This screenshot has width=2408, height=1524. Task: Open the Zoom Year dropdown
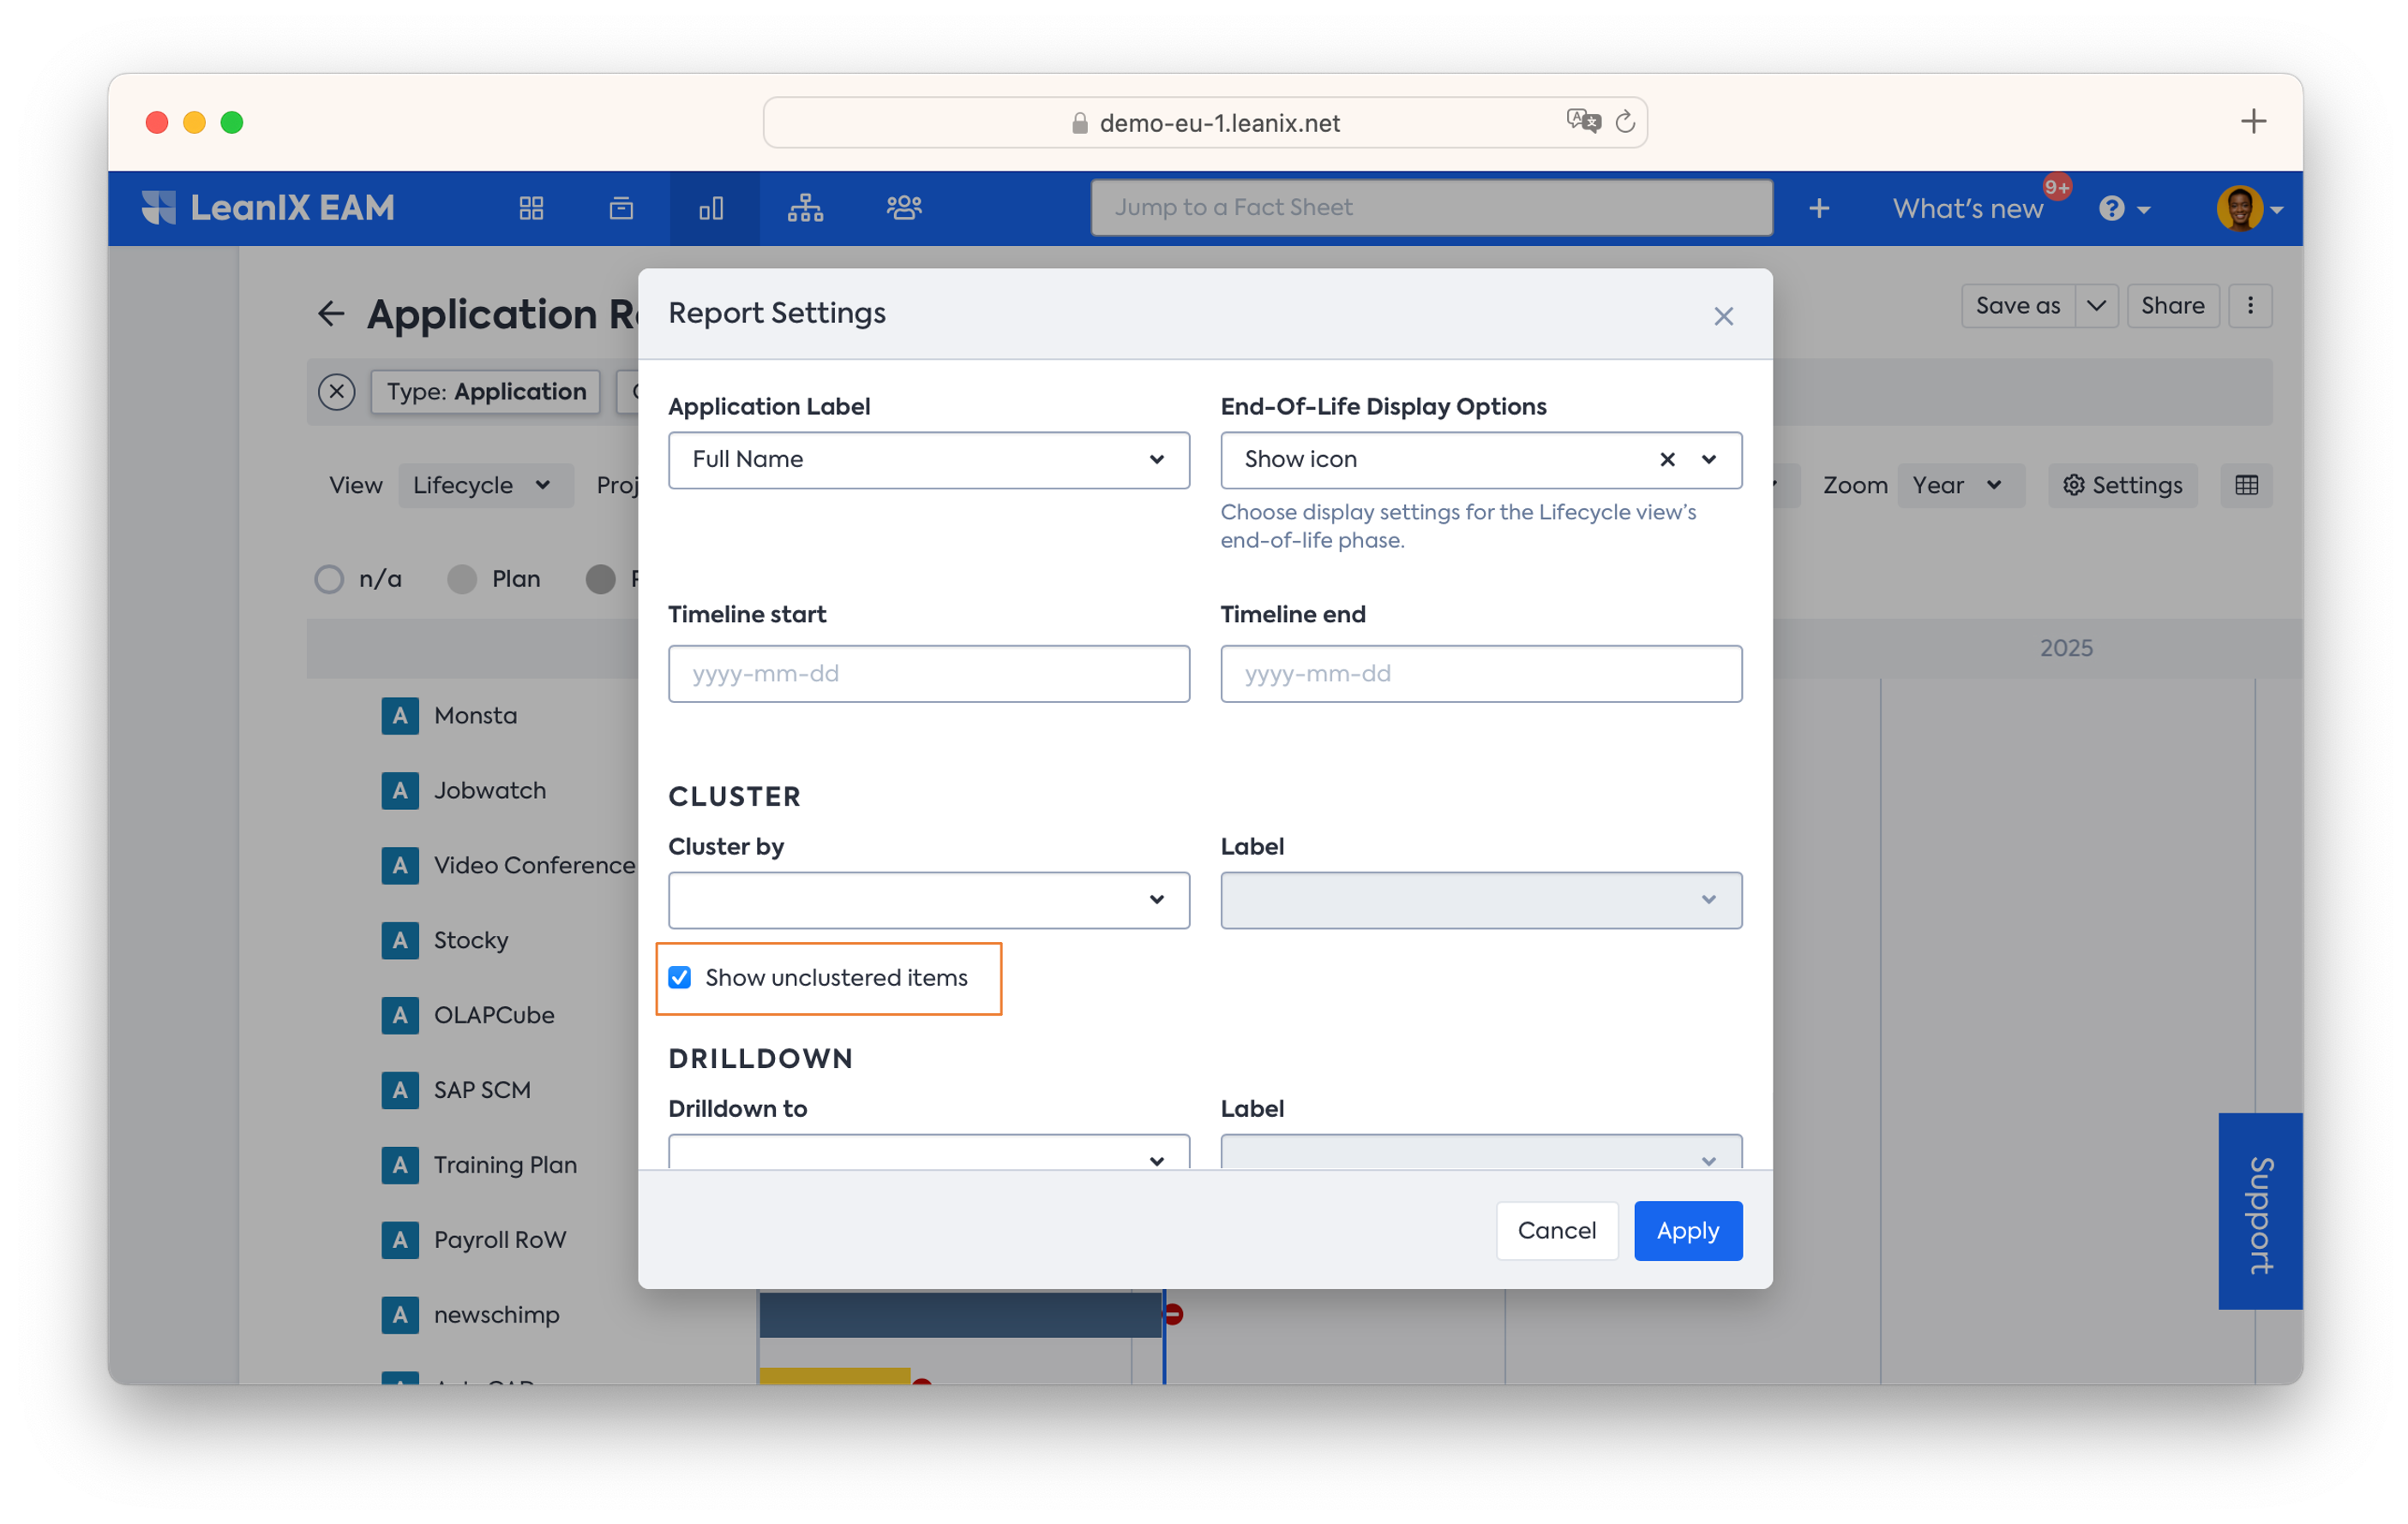point(1961,485)
